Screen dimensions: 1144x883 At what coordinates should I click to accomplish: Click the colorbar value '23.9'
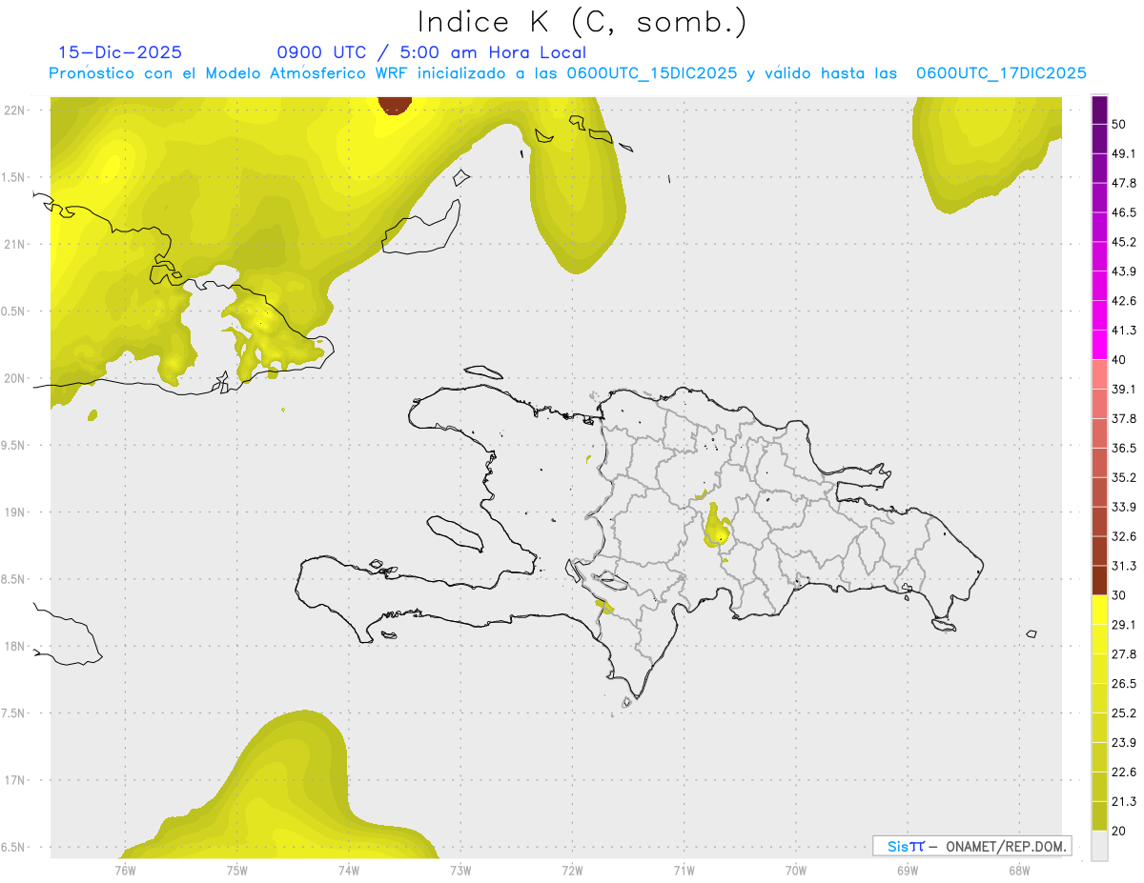coord(1124,743)
